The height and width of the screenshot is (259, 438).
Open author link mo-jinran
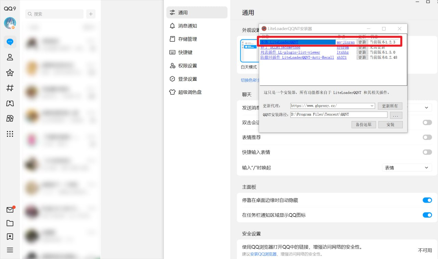346,42
